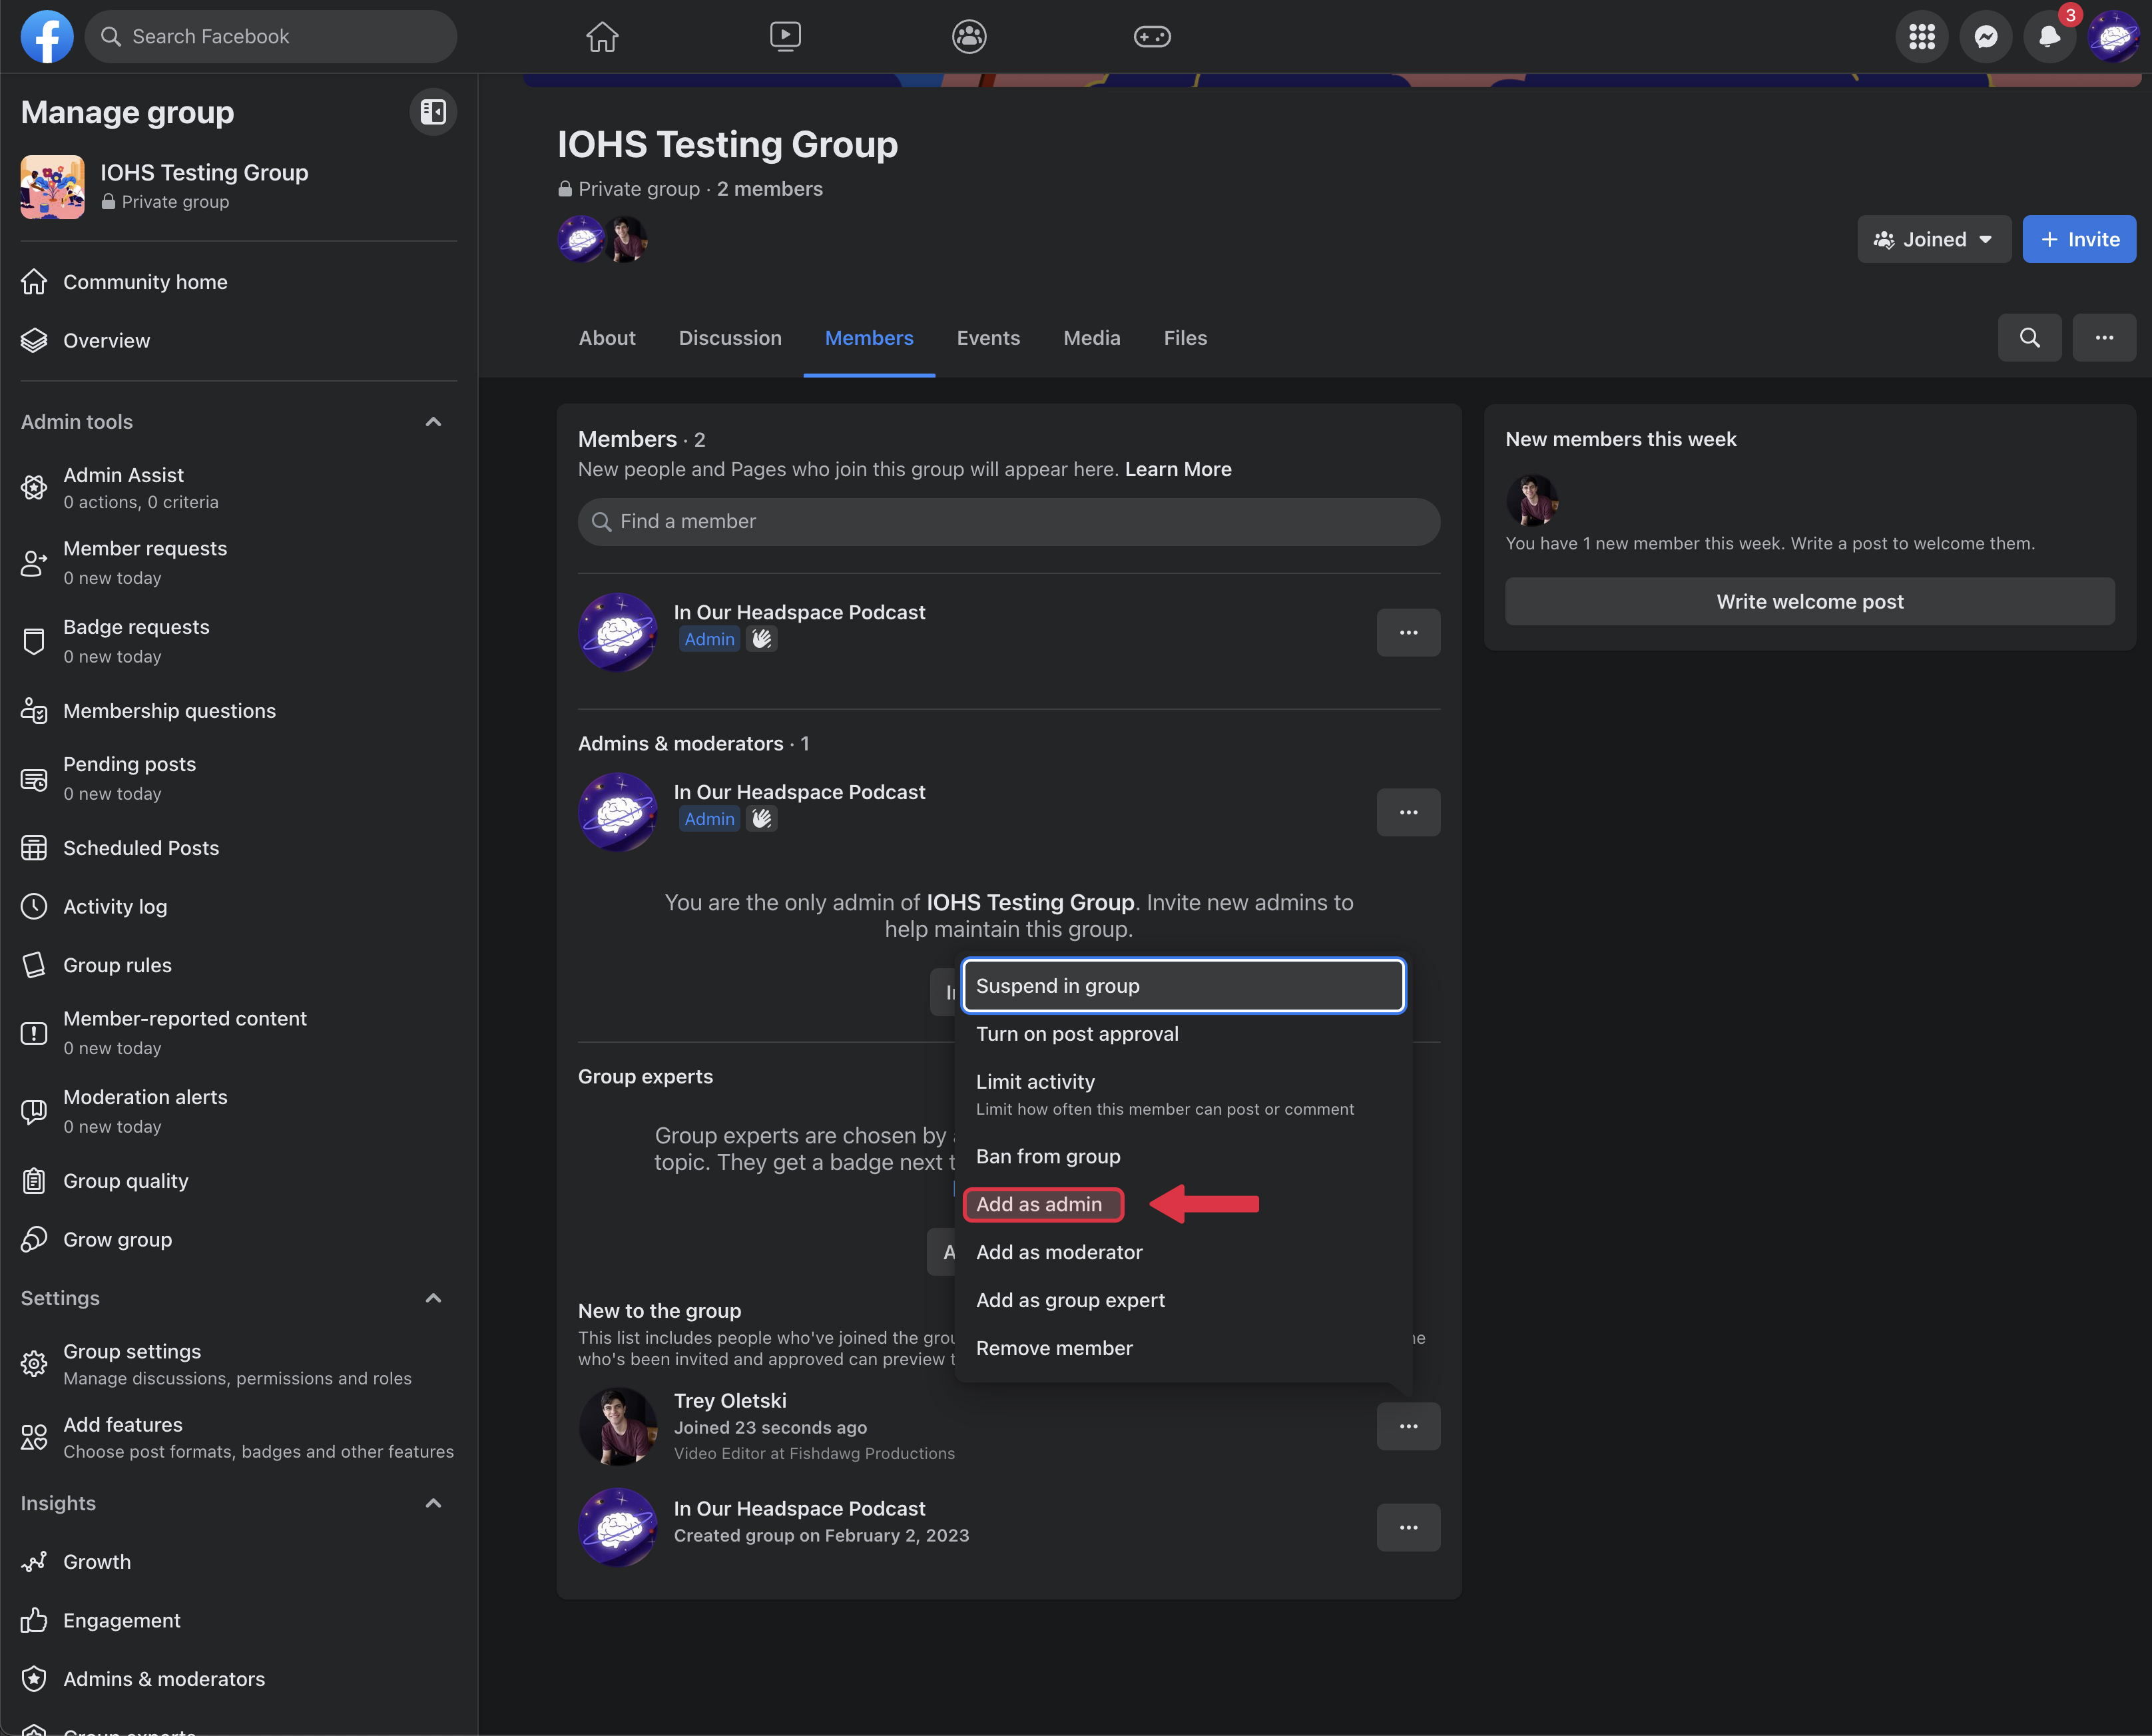Choose Remove member from the menu

(x=1054, y=1348)
